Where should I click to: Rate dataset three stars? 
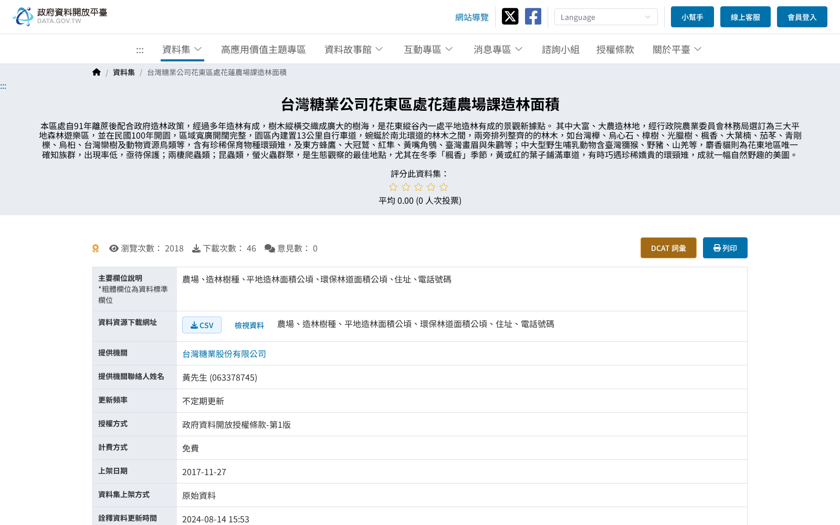(418, 187)
